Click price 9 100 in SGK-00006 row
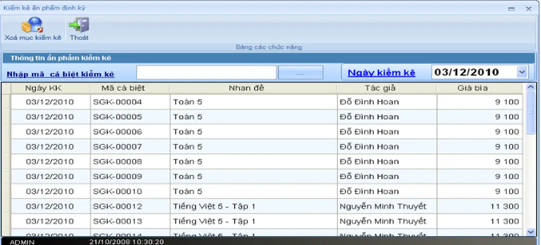This screenshot has width=541, height=245. click(507, 132)
